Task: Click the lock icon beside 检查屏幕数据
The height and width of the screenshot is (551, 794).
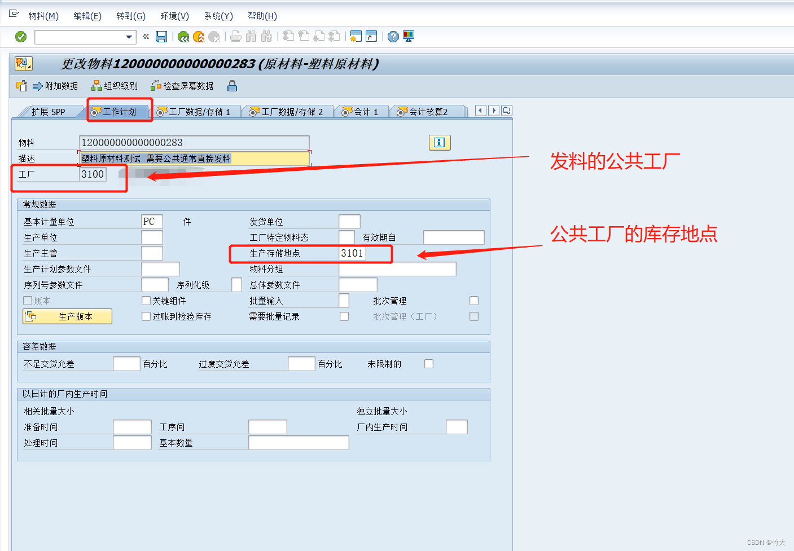Action: (232, 86)
